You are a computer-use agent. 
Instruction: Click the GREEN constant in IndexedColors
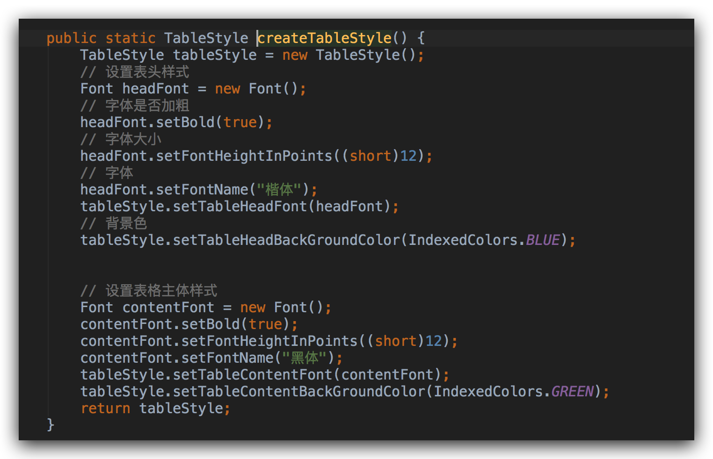[x=572, y=391]
